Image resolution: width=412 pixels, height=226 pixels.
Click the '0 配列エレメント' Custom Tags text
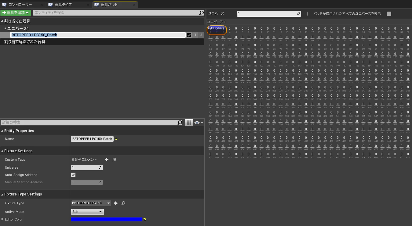84,160
